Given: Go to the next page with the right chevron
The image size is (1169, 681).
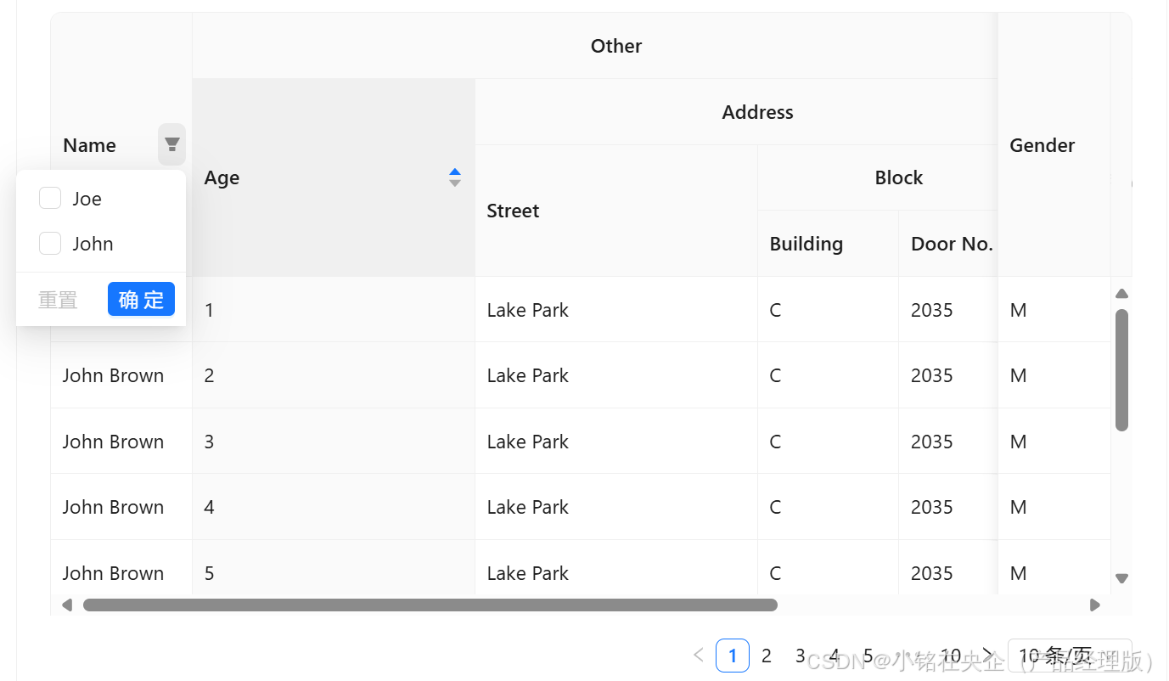Looking at the screenshot, I should 987,656.
